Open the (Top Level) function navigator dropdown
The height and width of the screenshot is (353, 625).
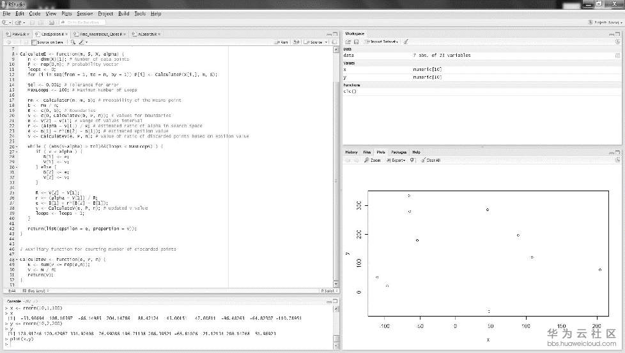[x=36, y=291]
